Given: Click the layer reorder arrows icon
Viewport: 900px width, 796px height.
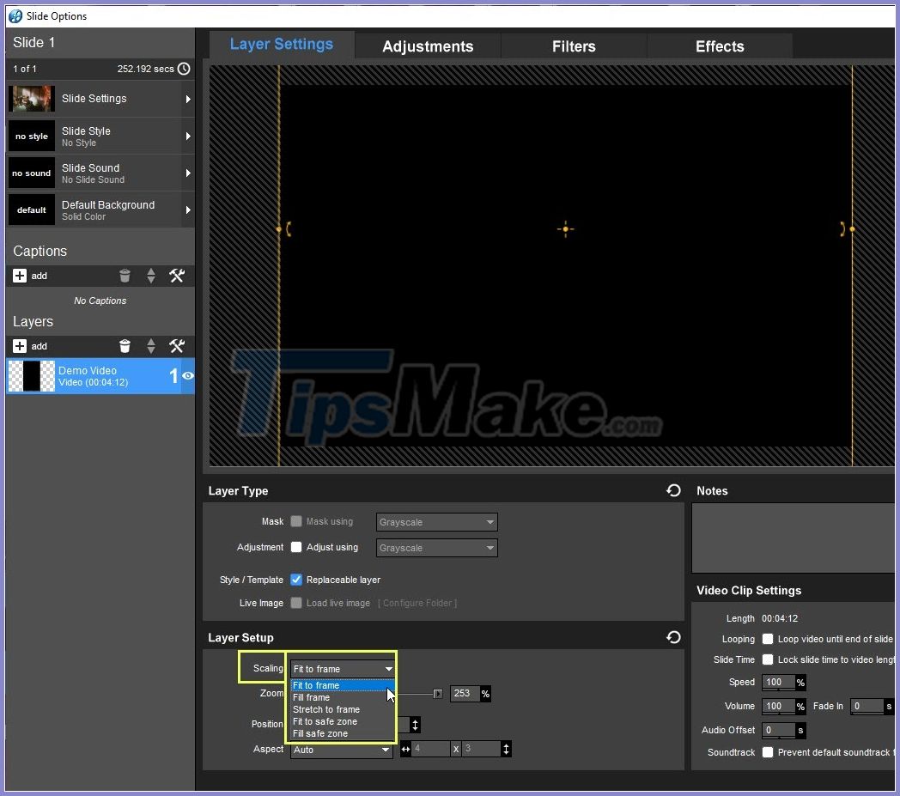Looking at the screenshot, I should point(151,346).
